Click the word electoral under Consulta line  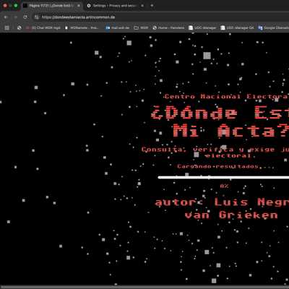229,156
